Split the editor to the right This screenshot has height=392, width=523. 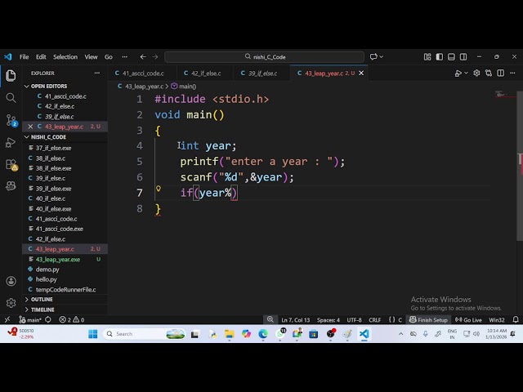(x=500, y=73)
